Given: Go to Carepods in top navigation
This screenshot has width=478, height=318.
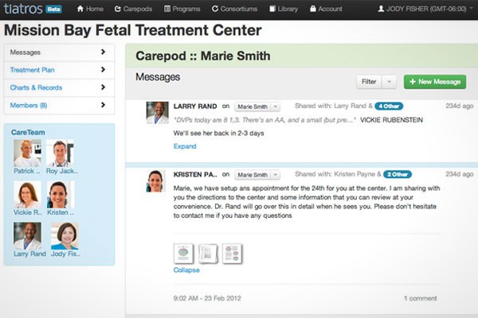Looking at the screenshot, I should pyautogui.click(x=134, y=10).
